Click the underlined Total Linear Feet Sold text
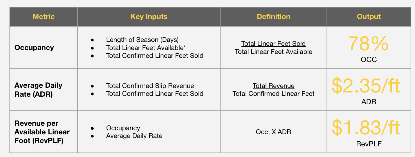Image resolution: width=415 pixels, height=157 pixels. click(273, 44)
